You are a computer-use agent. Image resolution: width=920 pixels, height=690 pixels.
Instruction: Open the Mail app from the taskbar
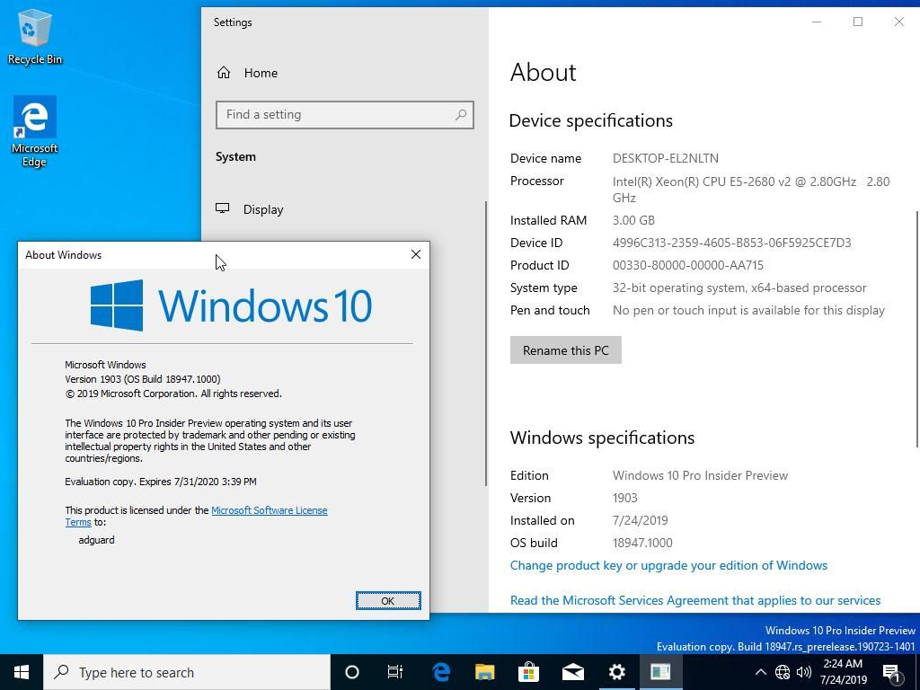click(572, 672)
